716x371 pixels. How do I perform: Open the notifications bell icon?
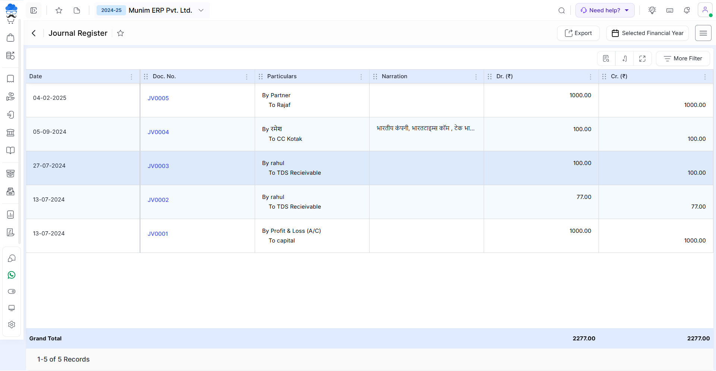tap(687, 10)
